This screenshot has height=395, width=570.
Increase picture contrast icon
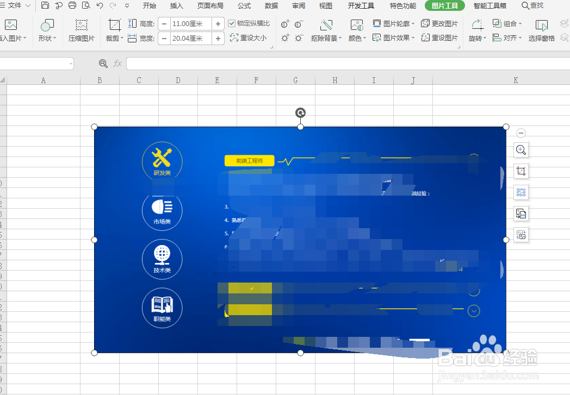click(x=286, y=24)
